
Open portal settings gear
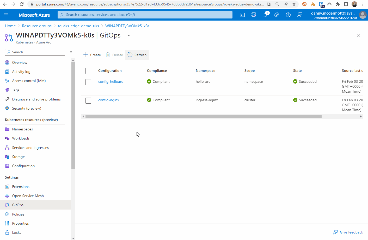277,15
